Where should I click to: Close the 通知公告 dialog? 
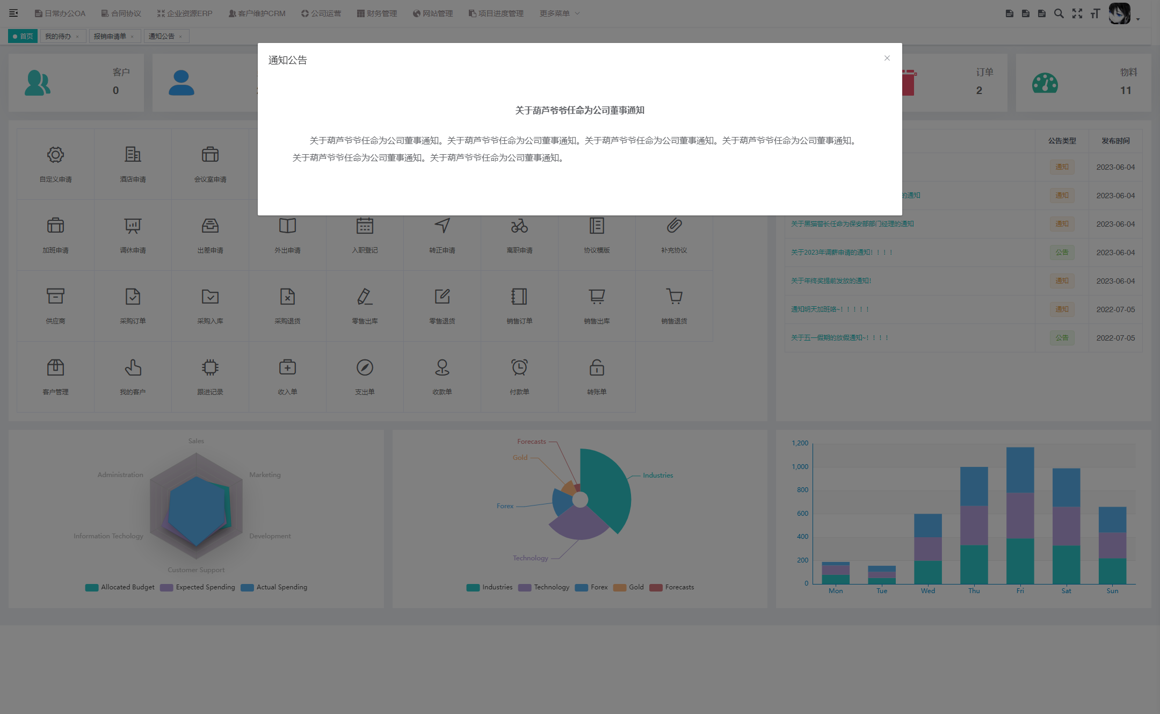tap(887, 58)
